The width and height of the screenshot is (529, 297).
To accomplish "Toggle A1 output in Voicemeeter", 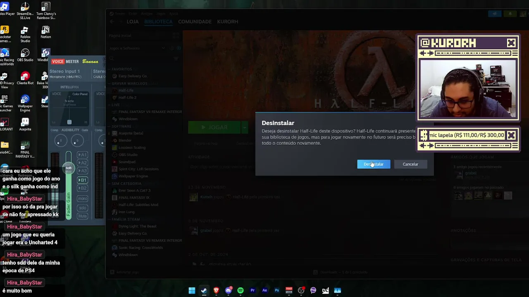I will (82, 155).
